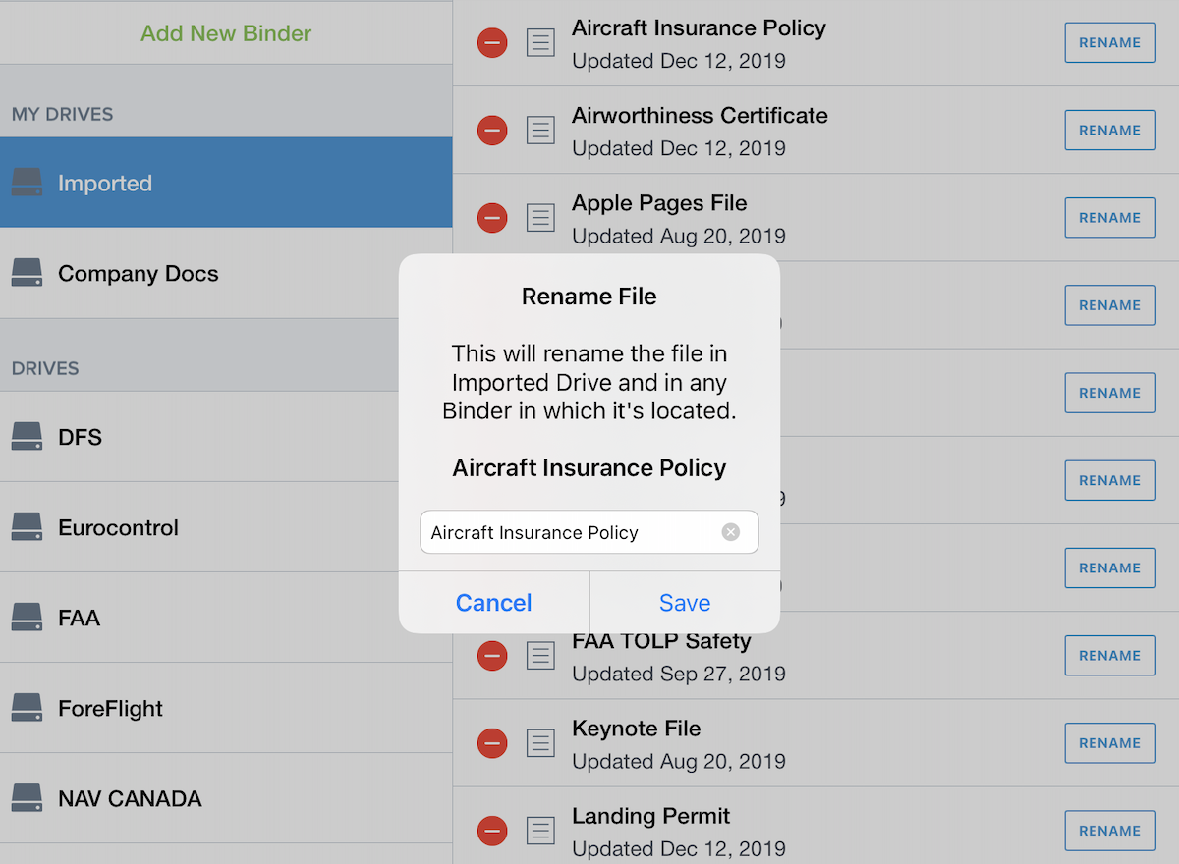Click Add New Binder

point(226,33)
